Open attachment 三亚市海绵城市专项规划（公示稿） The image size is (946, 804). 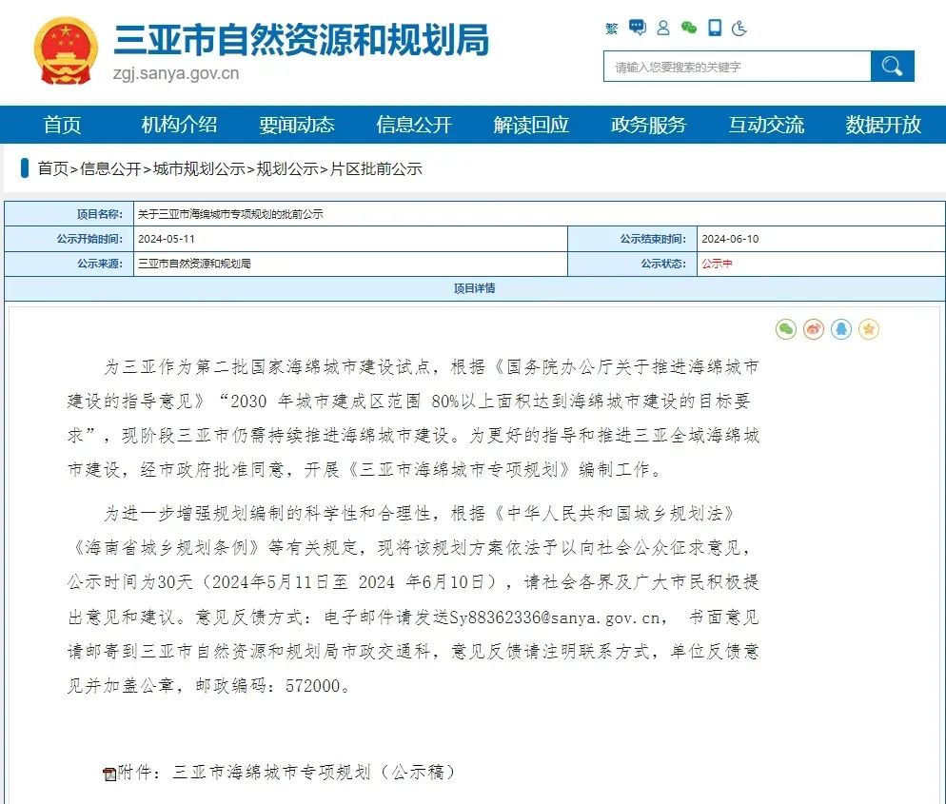(x=313, y=772)
